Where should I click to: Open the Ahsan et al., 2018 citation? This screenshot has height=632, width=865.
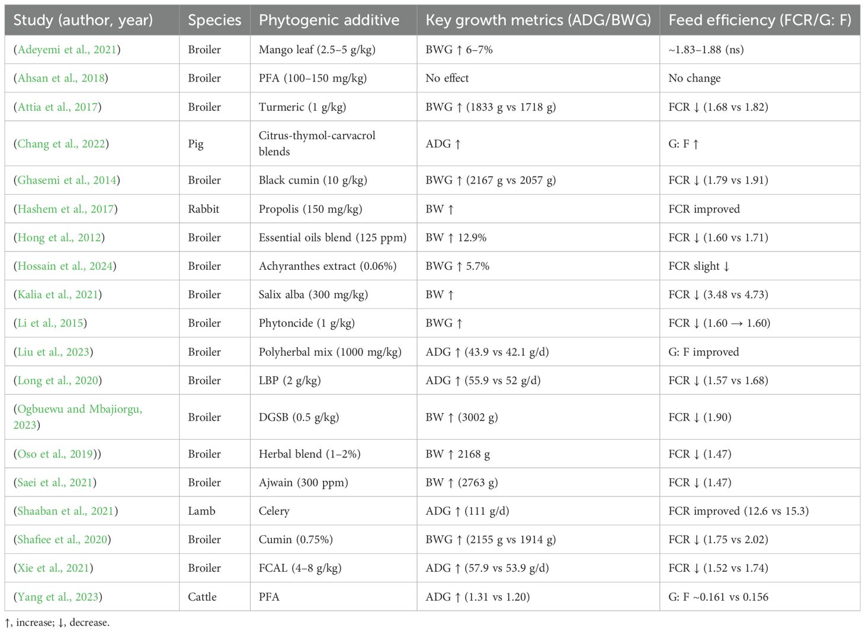pos(61,78)
